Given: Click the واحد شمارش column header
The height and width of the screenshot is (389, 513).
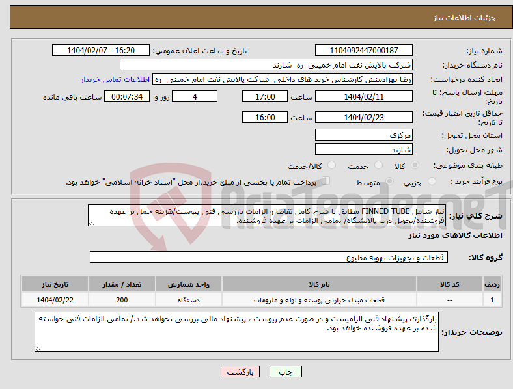Looking at the screenshot, I should click(188, 284).
